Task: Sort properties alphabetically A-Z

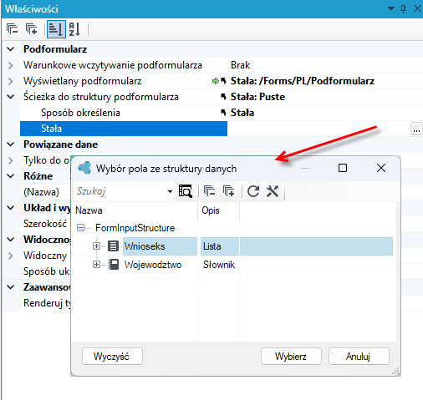Action: click(74, 29)
